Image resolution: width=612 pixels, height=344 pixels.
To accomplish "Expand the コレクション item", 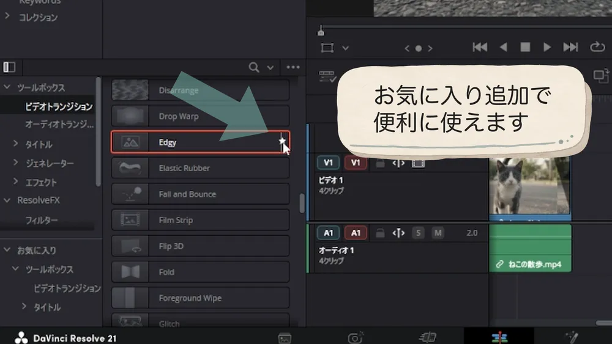I will (7, 16).
